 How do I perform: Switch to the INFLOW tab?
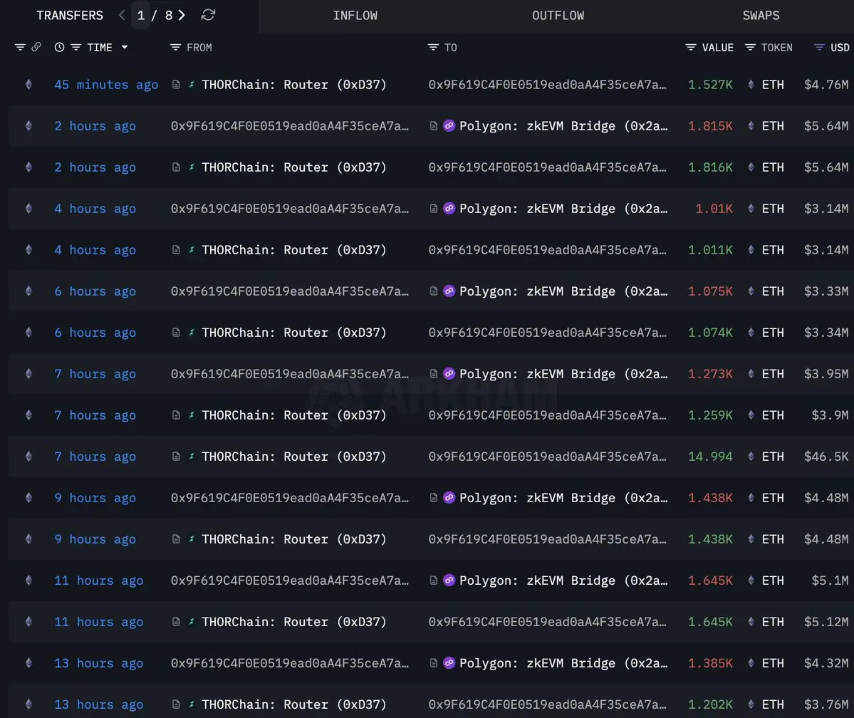(355, 15)
